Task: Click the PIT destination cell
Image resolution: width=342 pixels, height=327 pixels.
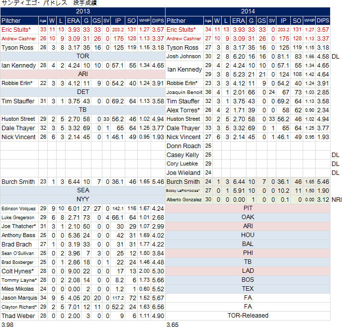Action: point(248,208)
